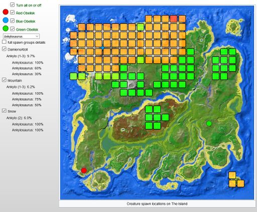This screenshot has width=257, height=212.
Task: Uncheck the Green Obelisk checkbox
Action: [x=12, y=29]
